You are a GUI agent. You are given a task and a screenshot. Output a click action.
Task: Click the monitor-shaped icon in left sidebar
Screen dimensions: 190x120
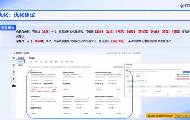tap(13, 65)
